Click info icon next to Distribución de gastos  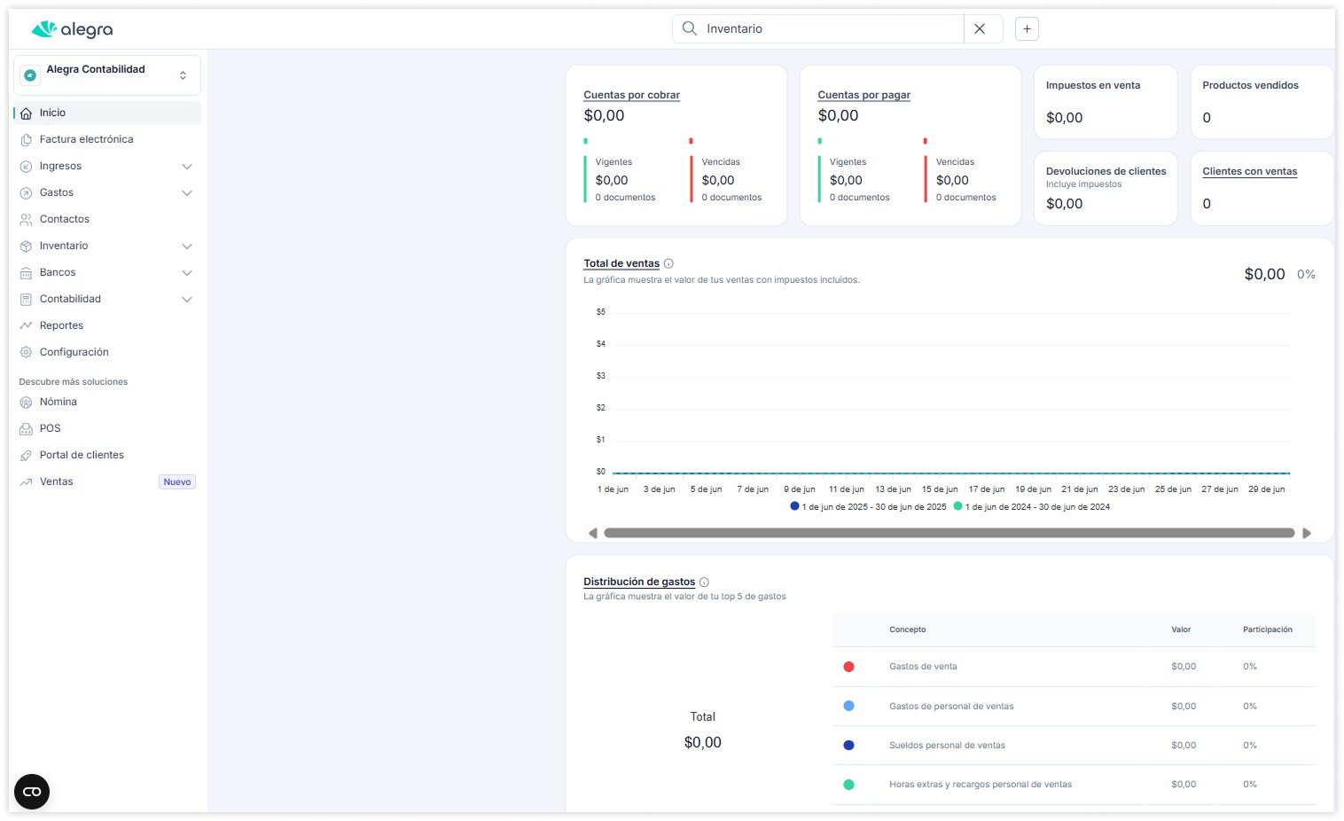pos(704,583)
